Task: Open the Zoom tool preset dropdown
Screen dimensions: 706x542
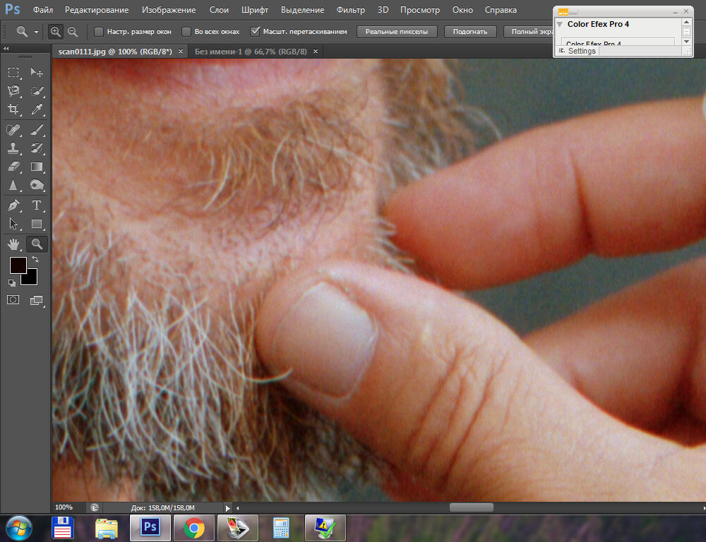Action: pos(27,32)
